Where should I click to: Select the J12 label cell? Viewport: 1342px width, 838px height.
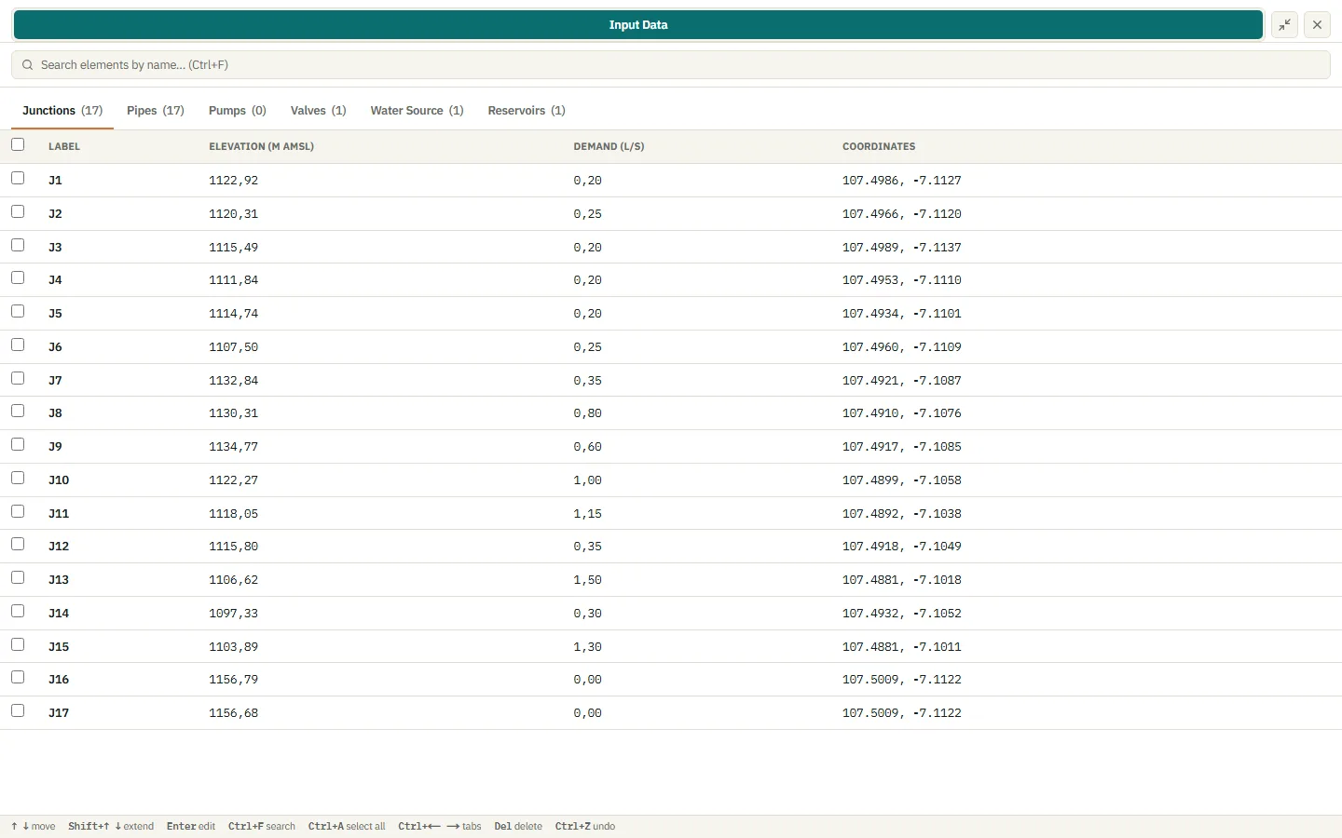(x=59, y=547)
